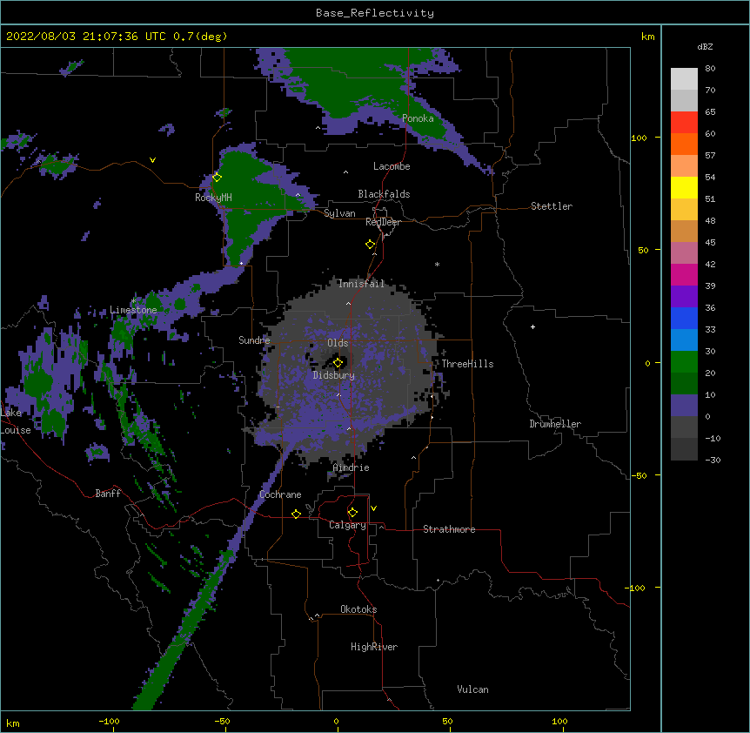Click the ThreeHills label

tap(467, 364)
